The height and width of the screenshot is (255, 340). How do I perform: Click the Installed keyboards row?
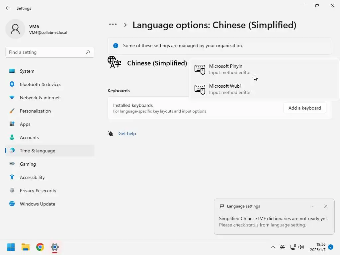(x=220, y=108)
